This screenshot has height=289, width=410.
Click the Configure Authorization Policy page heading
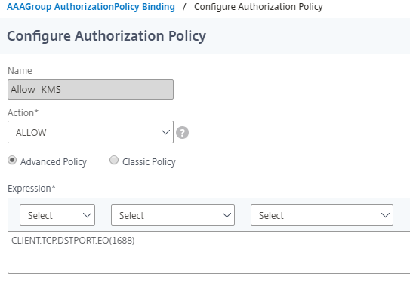click(106, 36)
